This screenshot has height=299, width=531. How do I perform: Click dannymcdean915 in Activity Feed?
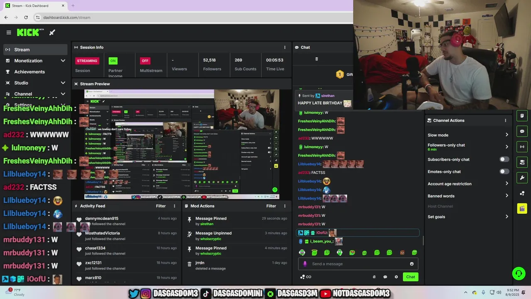pyautogui.click(x=102, y=218)
